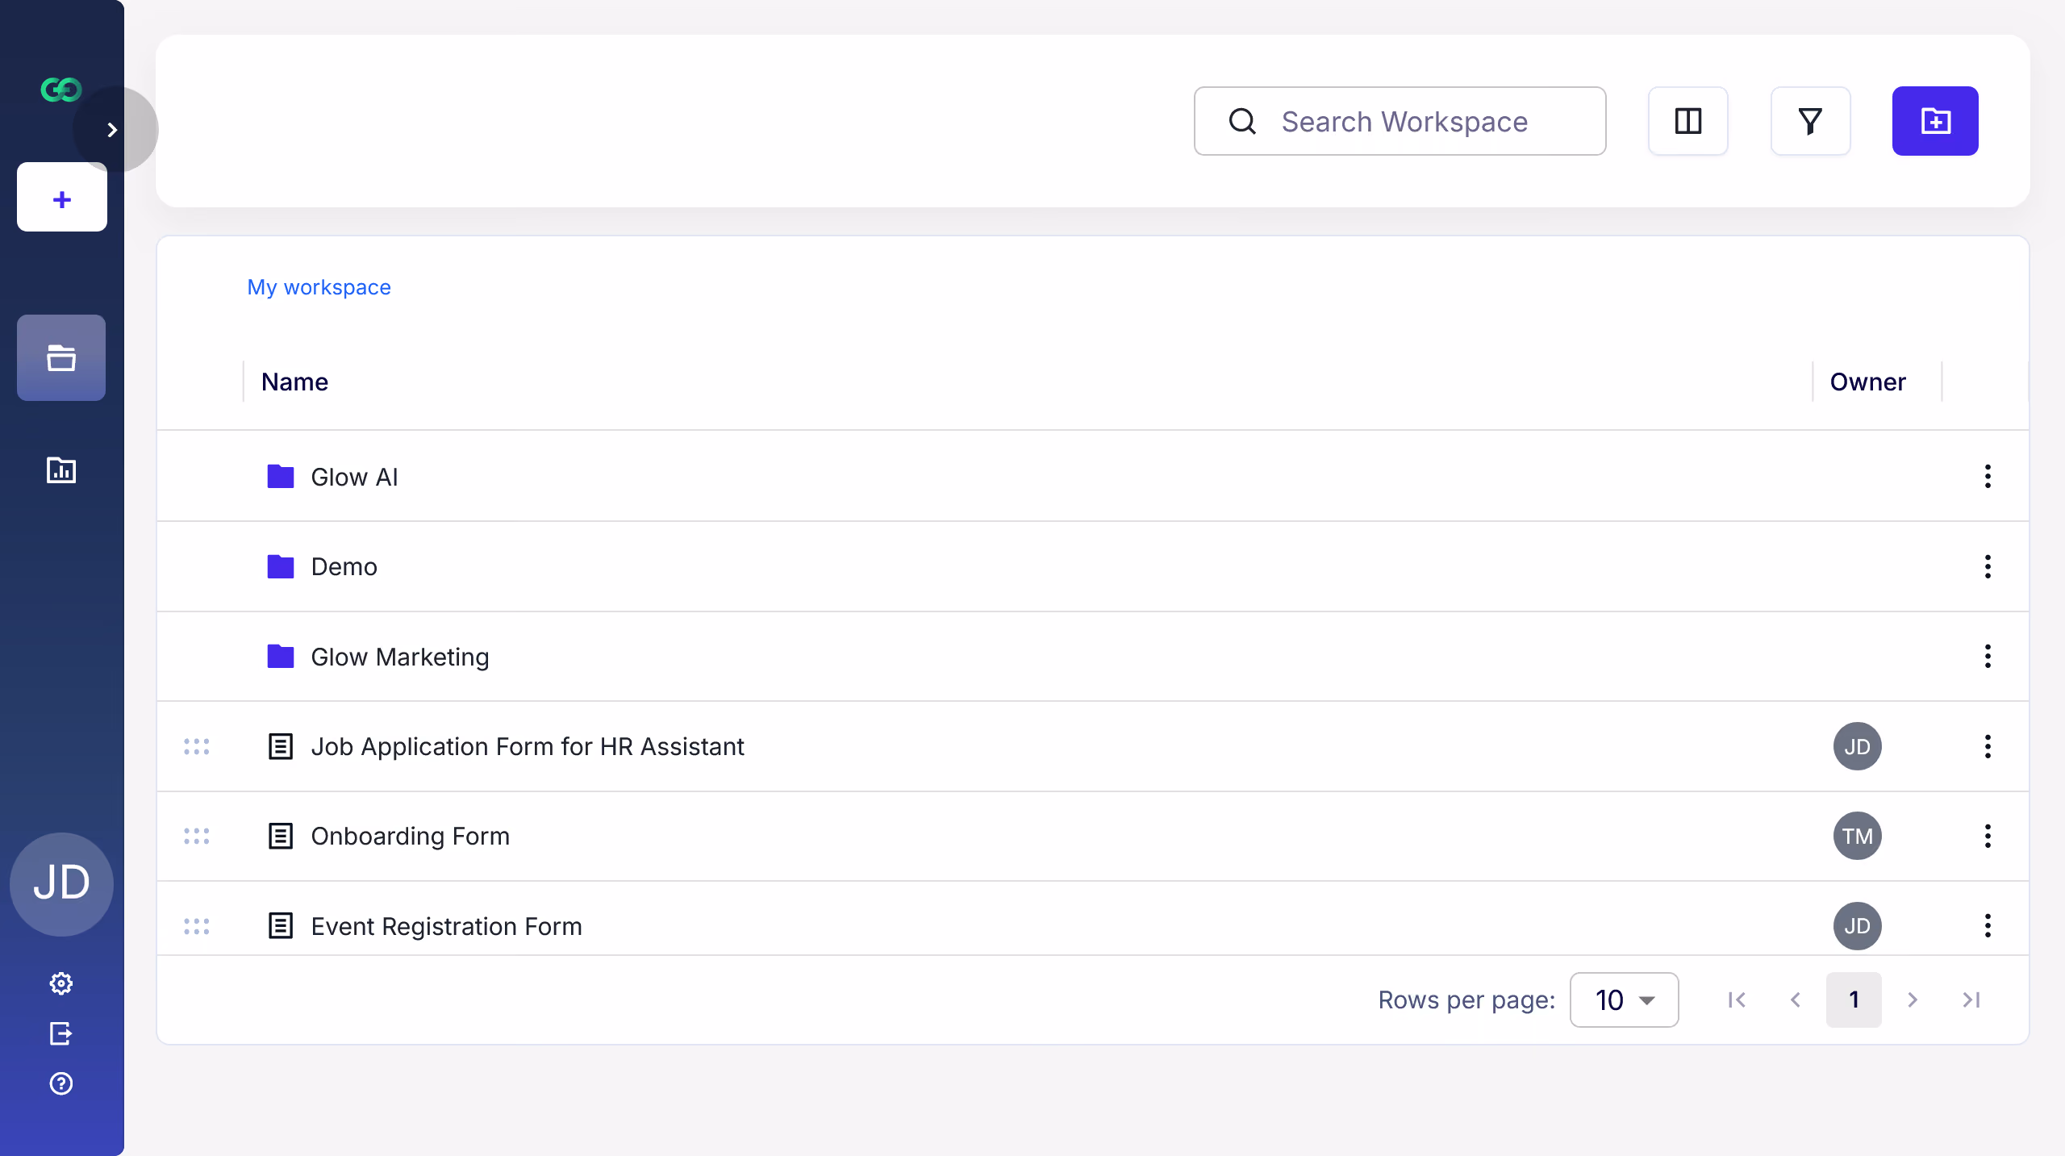Select page 1 in pagination
This screenshot has width=2065, height=1156.
(1854, 1000)
